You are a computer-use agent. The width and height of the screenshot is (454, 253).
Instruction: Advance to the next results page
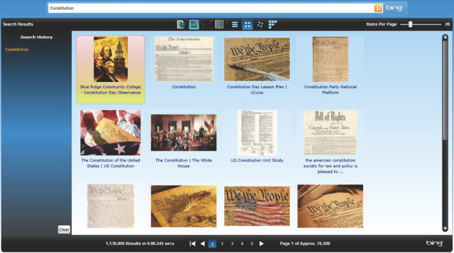click(x=262, y=244)
